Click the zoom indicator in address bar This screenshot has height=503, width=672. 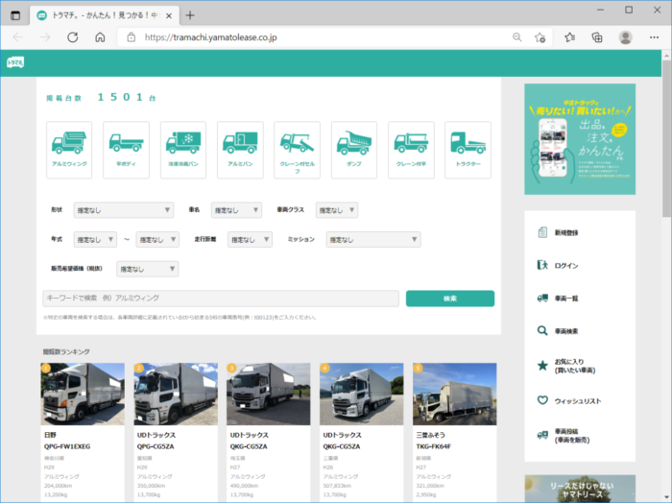click(517, 37)
